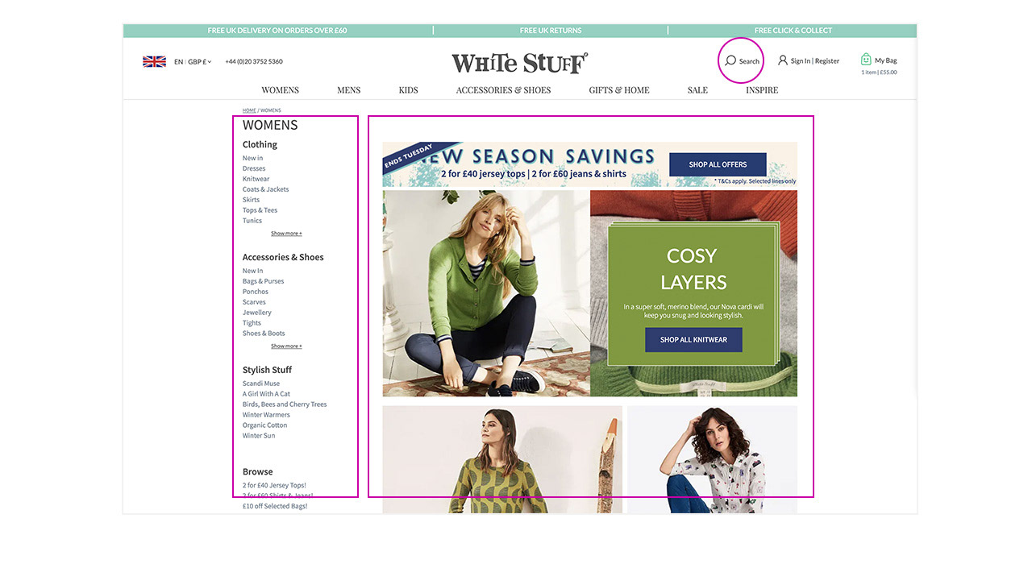Open the ACCESSORIES & SHOES menu
Image resolution: width=1032 pixels, height=564 pixels.
(503, 90)
